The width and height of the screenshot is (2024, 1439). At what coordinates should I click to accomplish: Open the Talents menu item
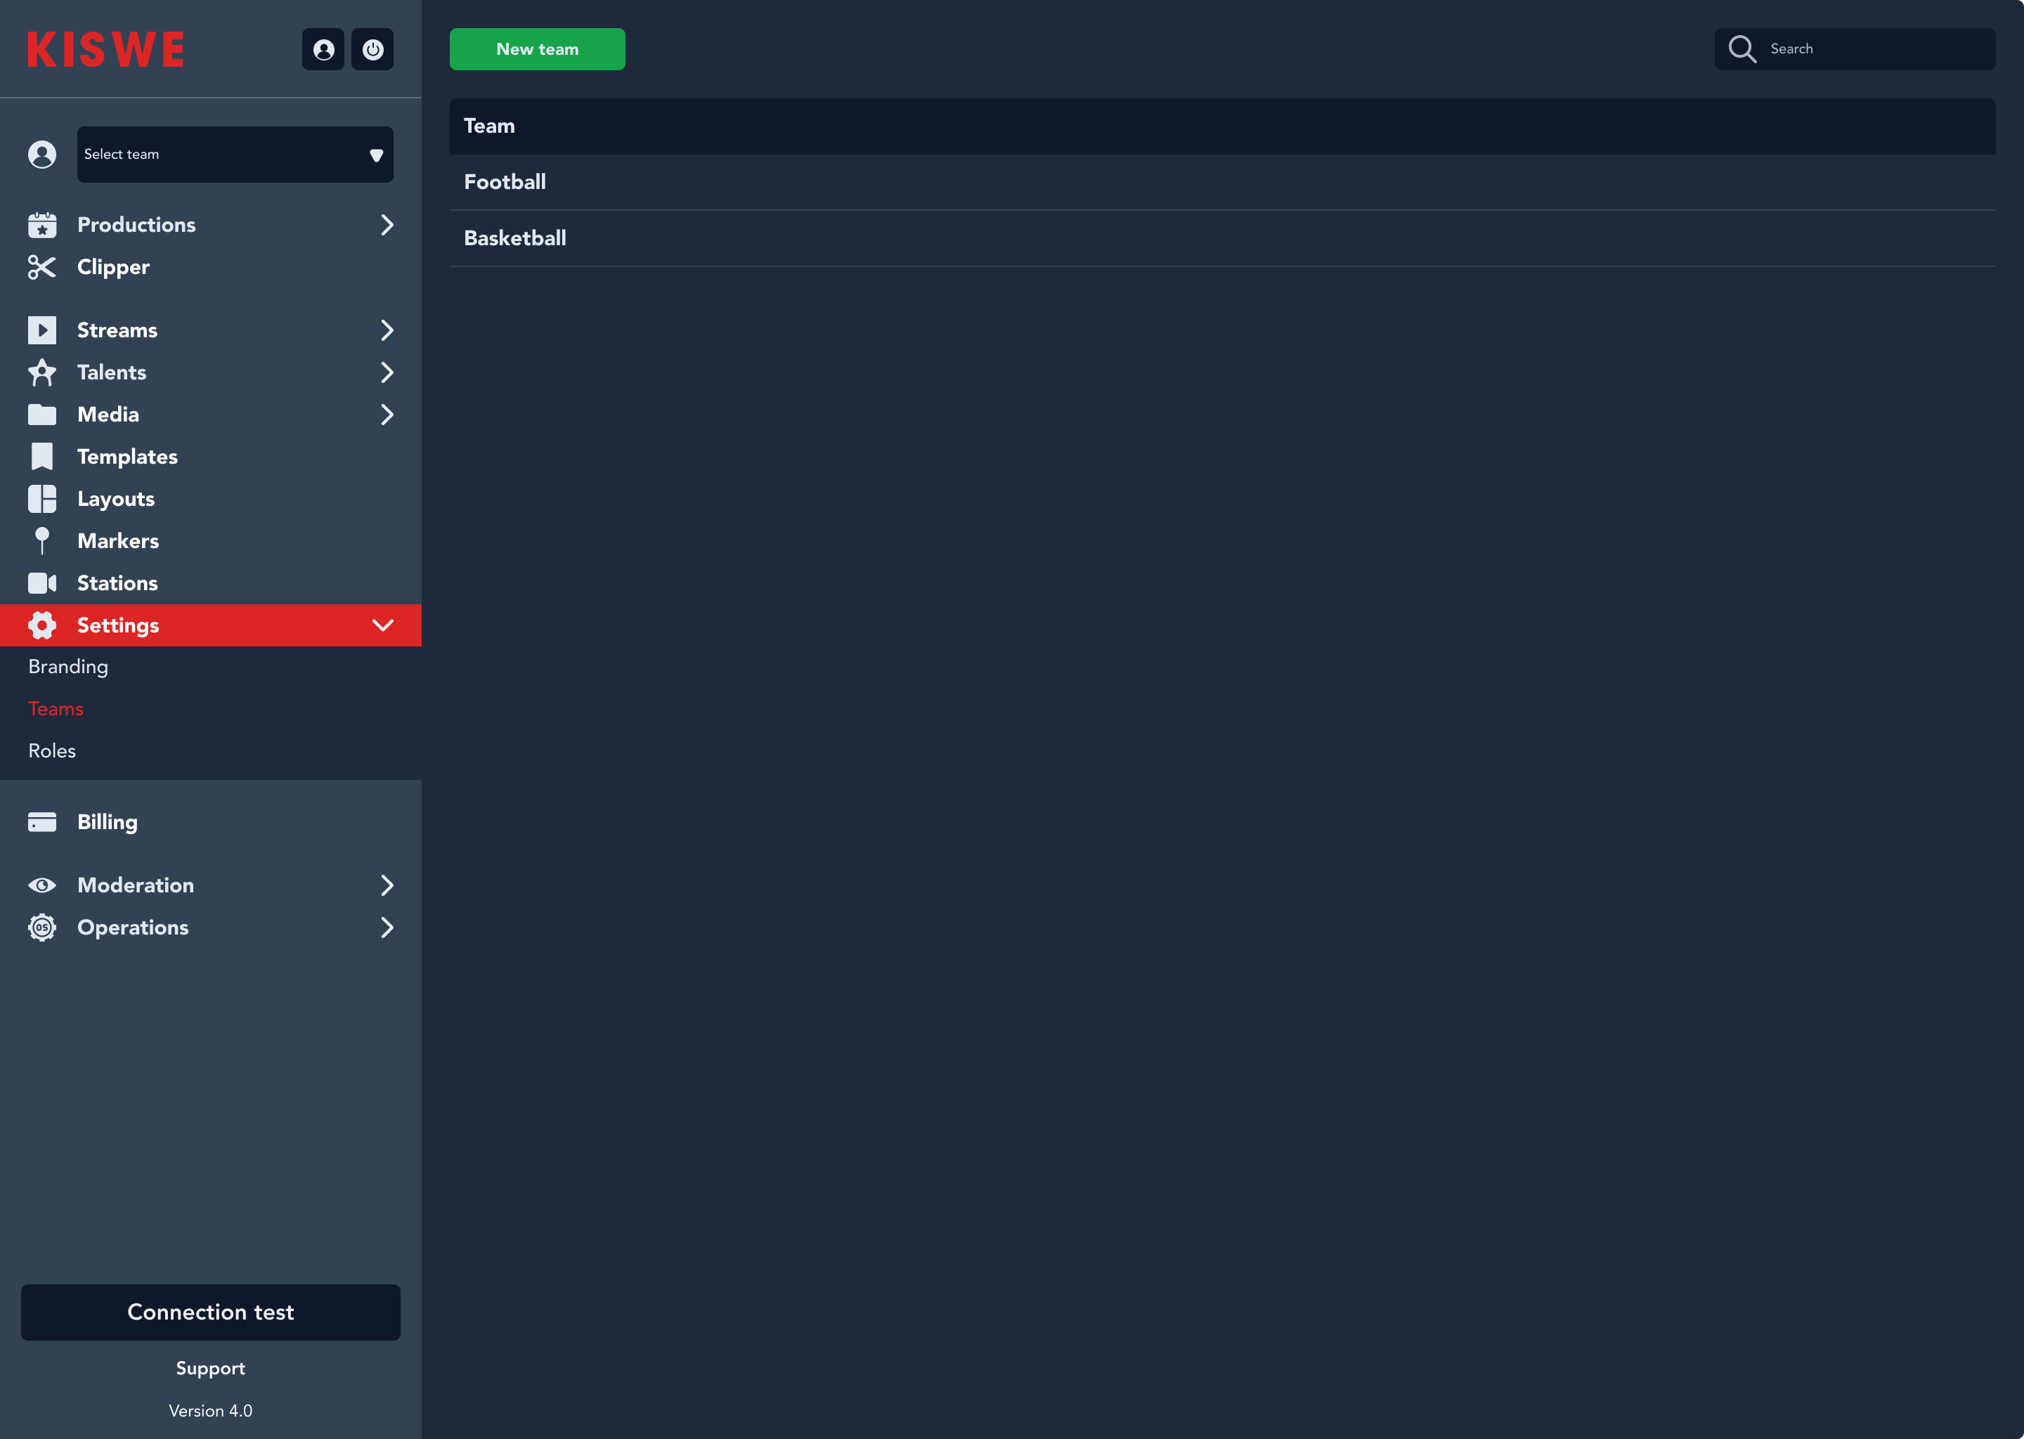pyautogui.click(x=112, y=372)
